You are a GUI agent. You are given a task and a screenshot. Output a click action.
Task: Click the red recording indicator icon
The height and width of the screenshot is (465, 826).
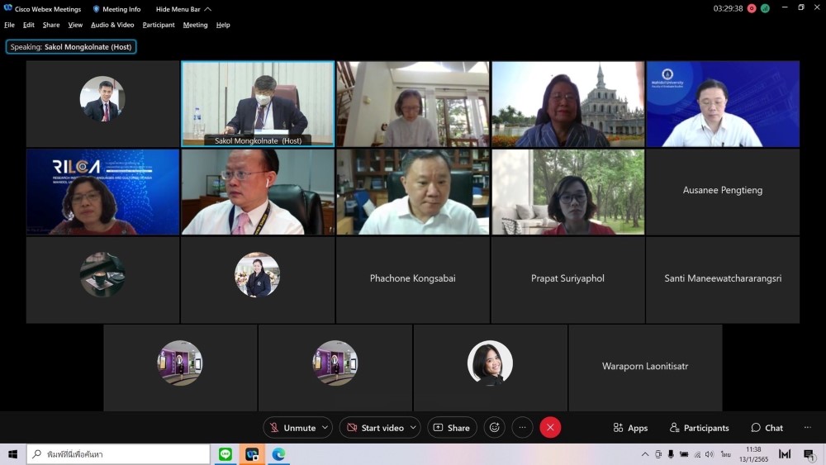[752, 8]
